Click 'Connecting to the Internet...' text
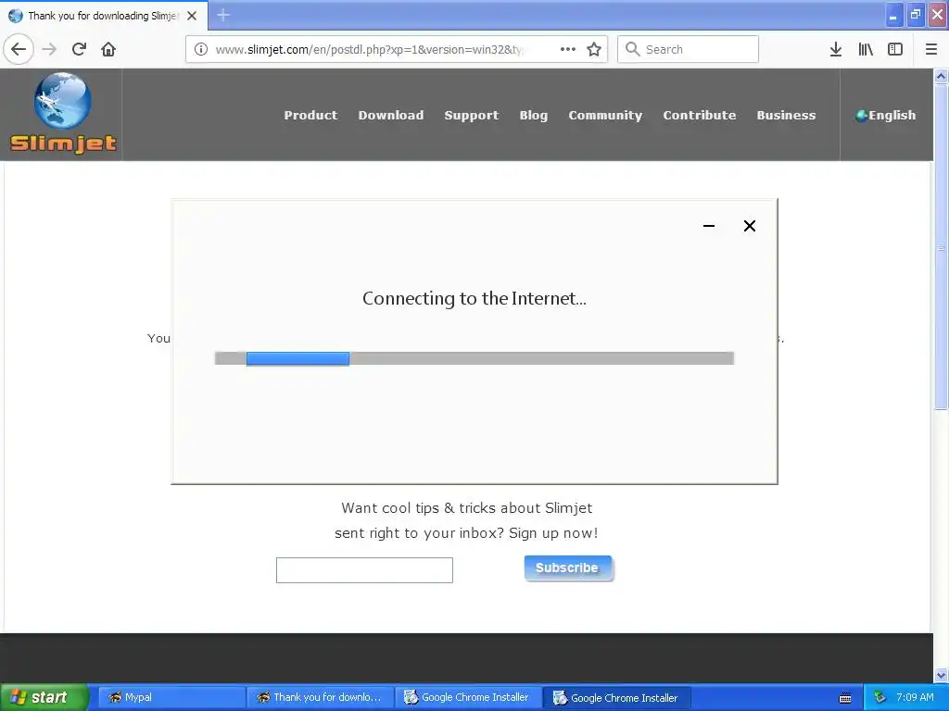Image resolution: width=949 pixels, height=711 pixels. [474, 298]
